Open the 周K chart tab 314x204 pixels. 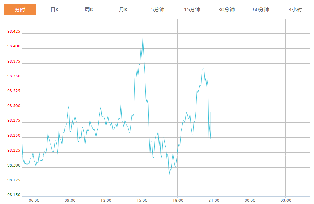89,10
